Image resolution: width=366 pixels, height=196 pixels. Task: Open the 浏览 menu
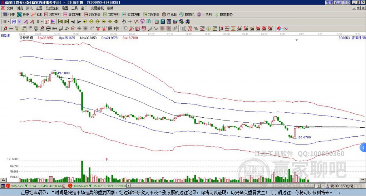coord(20,8)
